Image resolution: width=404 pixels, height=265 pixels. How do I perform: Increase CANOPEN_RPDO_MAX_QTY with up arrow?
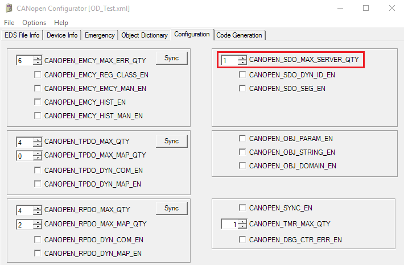coord(38,208)
